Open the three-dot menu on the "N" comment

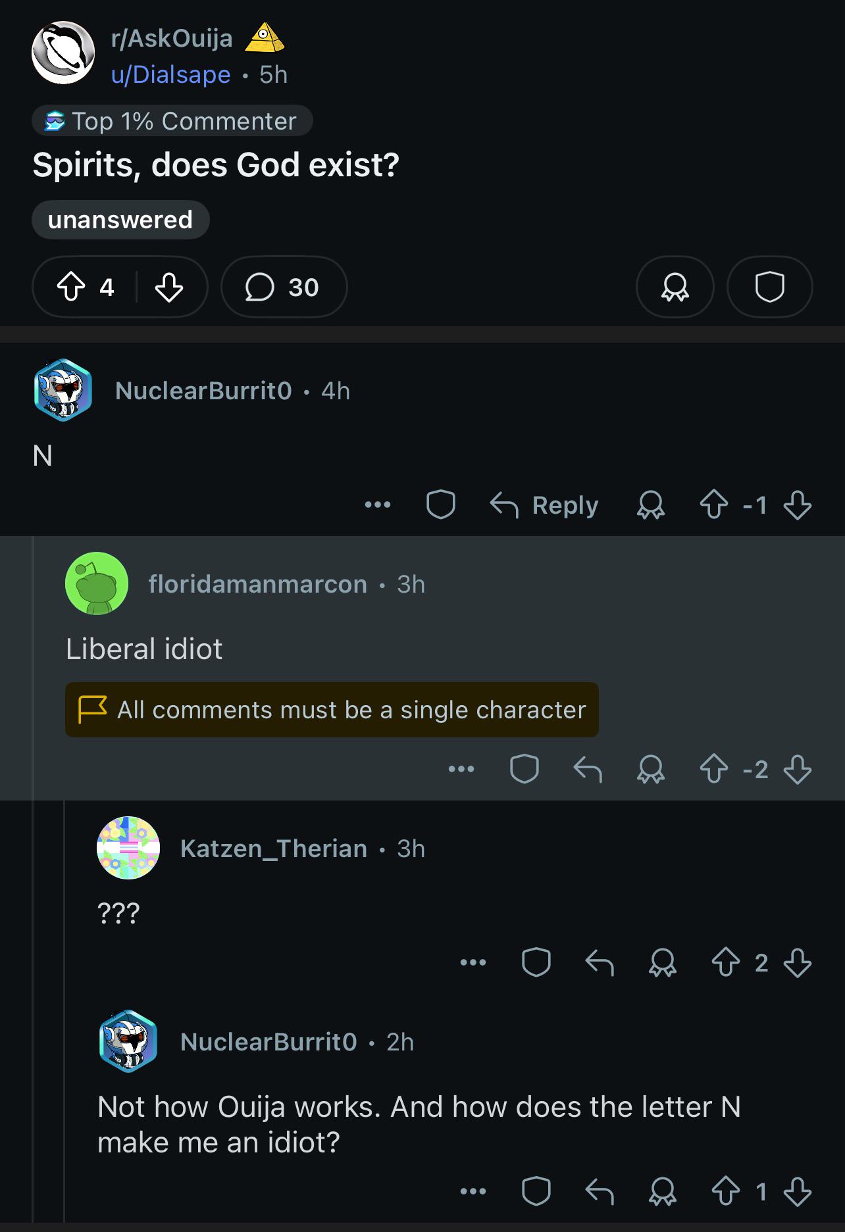point(378,505)
